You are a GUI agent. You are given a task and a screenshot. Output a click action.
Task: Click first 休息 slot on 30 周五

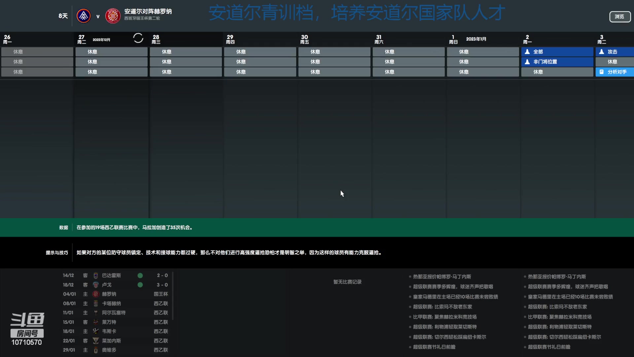pos(334,52)
